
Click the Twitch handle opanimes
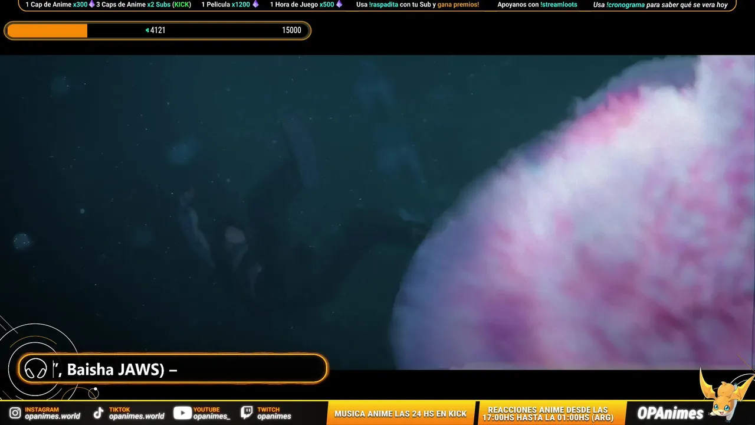[274, 417]
